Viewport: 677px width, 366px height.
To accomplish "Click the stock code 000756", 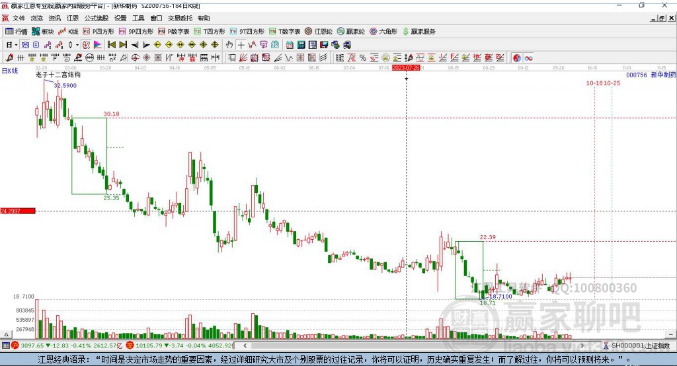I will tap(637, 75).
